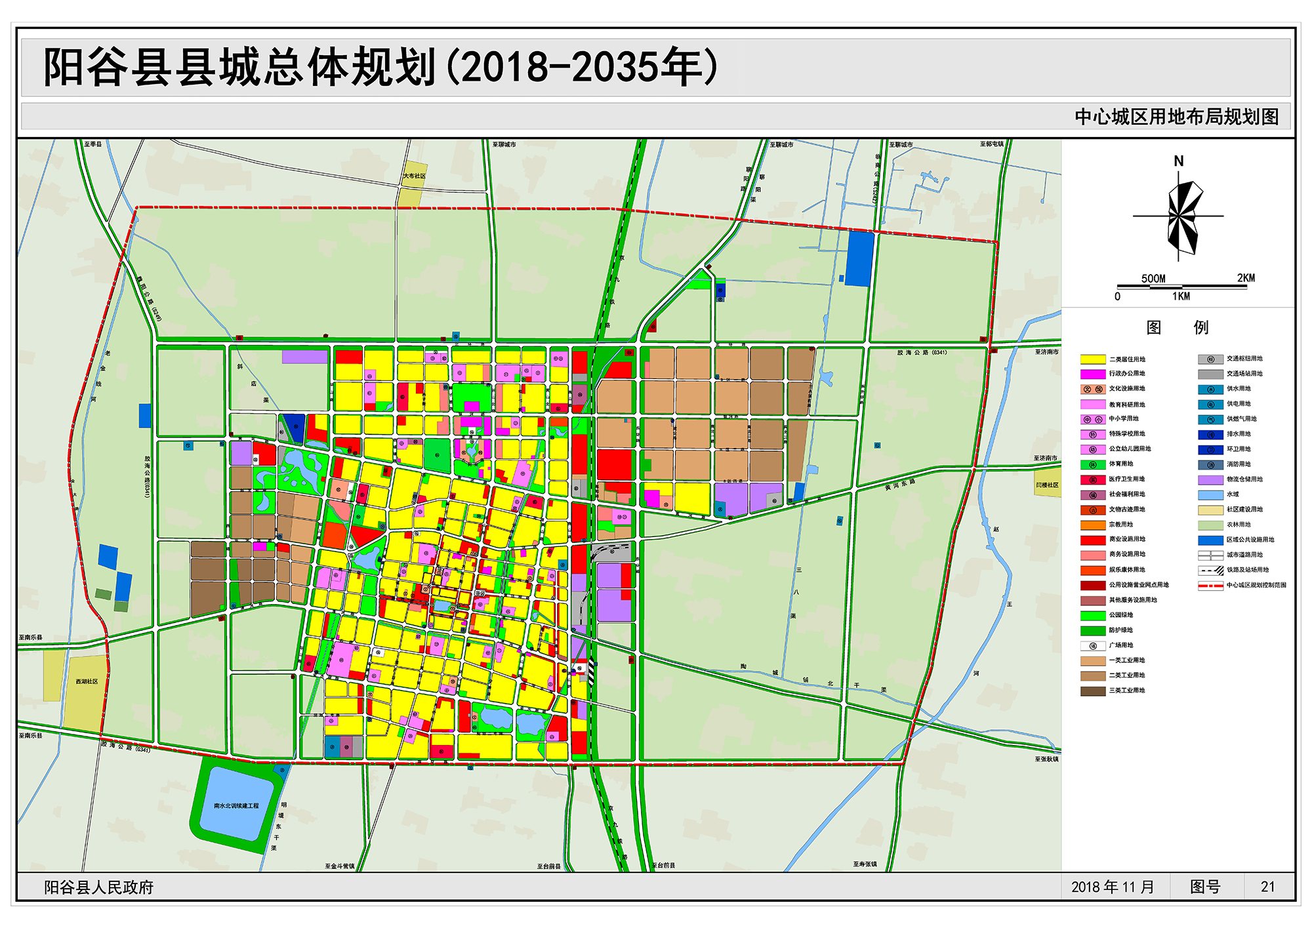Click the 西湖社区 label on map
Viewport: 1312px width, 928px height.
point(87,681)
